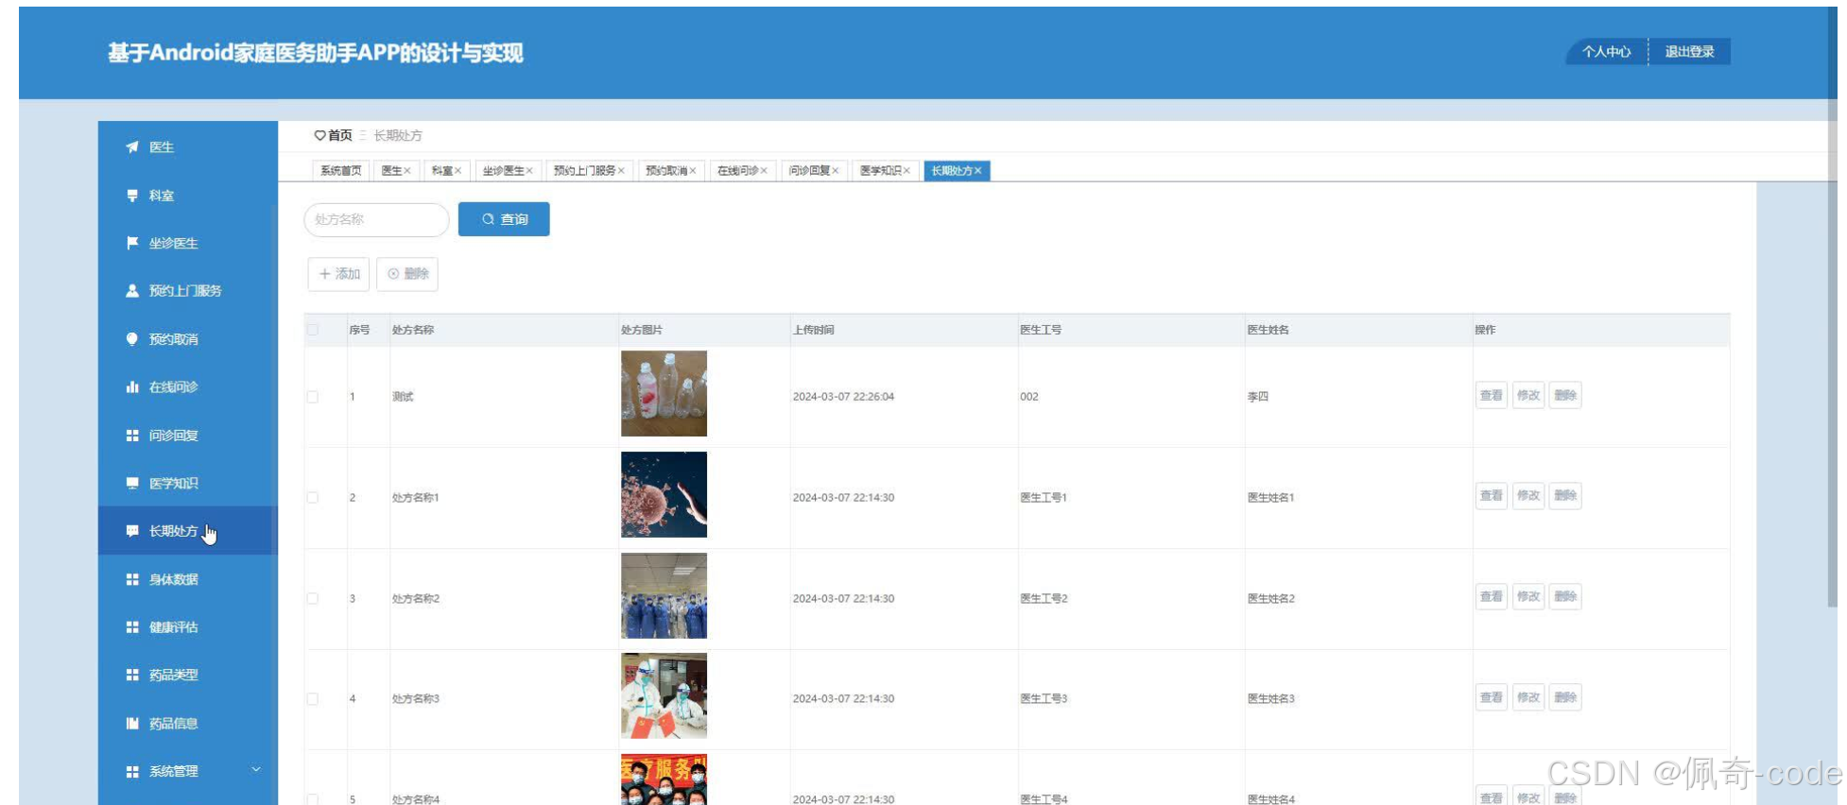Click 删除 for the 测试 row
The height and width of the screenshot is (805, 1847).
pyautogui.click(x=1565, y=396)
